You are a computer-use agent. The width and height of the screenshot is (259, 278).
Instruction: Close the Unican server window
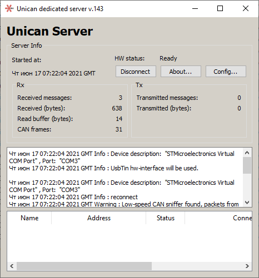[x=246, y=8]
